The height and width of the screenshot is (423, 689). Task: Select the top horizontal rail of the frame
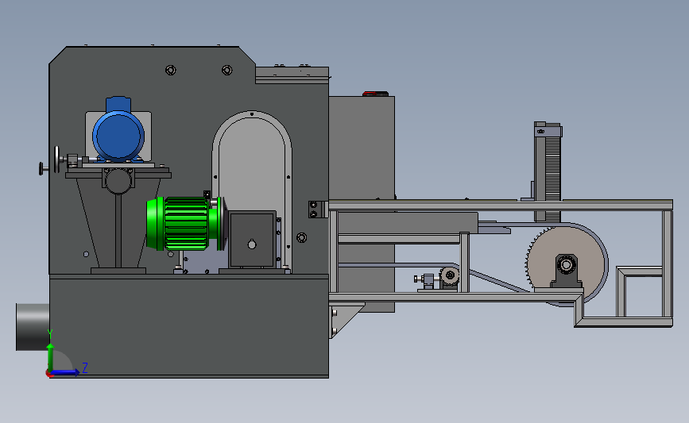pos(501,206)
